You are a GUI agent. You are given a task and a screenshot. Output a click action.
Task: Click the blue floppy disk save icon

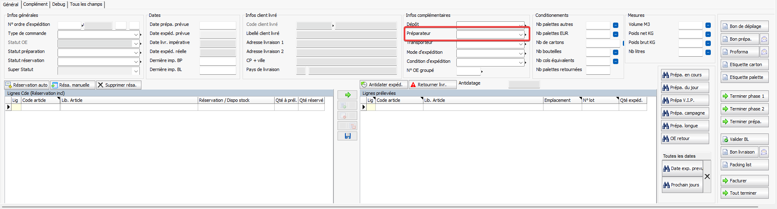(x=347, y=136)
